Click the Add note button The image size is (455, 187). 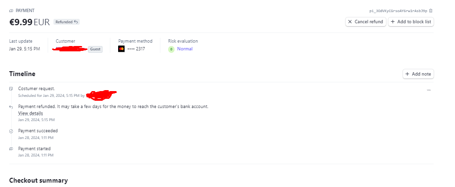(418, 74)
